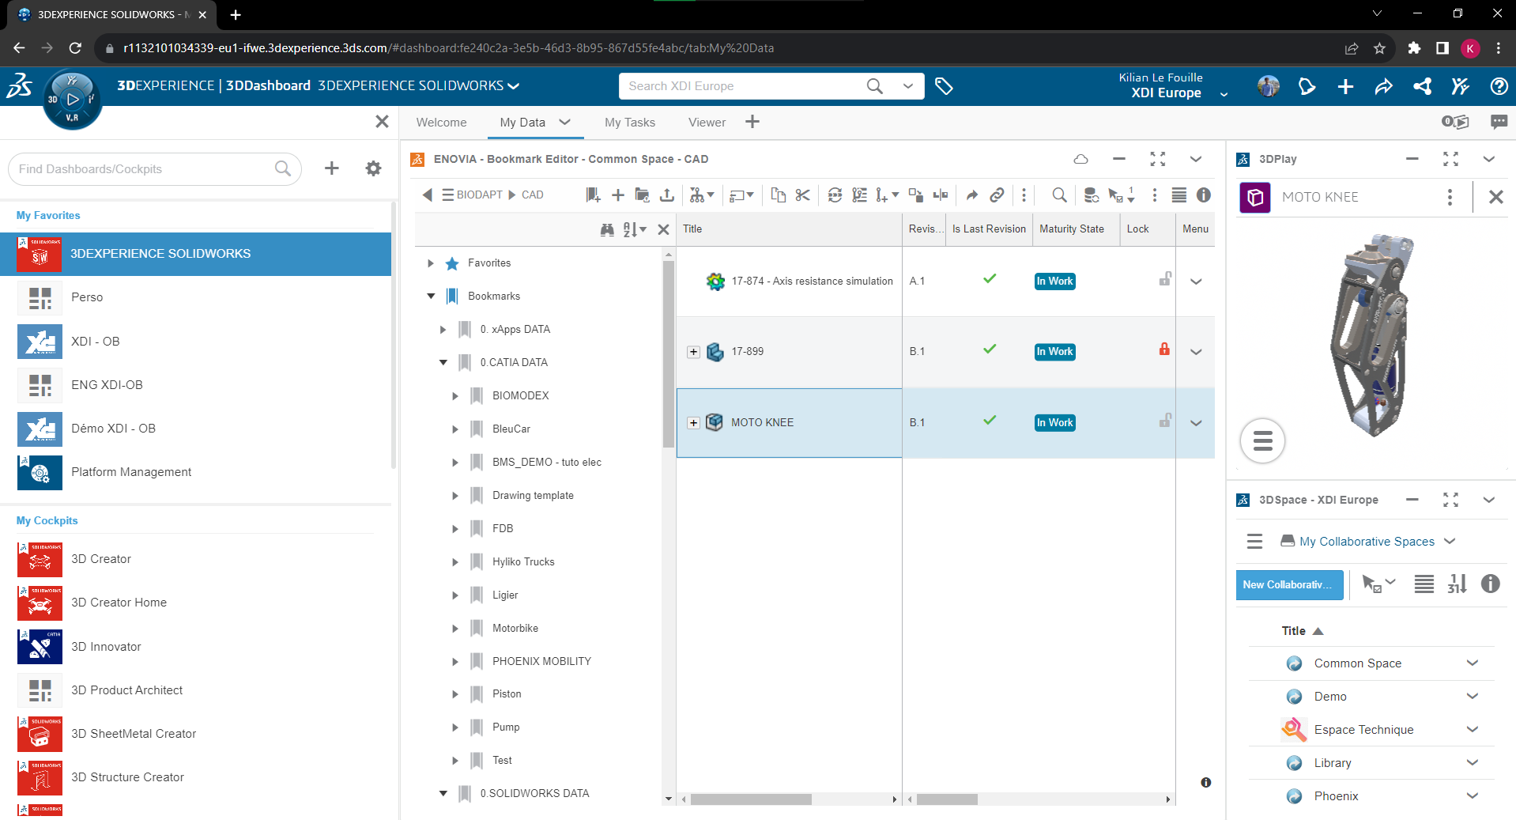1516x820 pixels.
Task: Open search options dropdown arrow
Action: (x=907, y=86)
